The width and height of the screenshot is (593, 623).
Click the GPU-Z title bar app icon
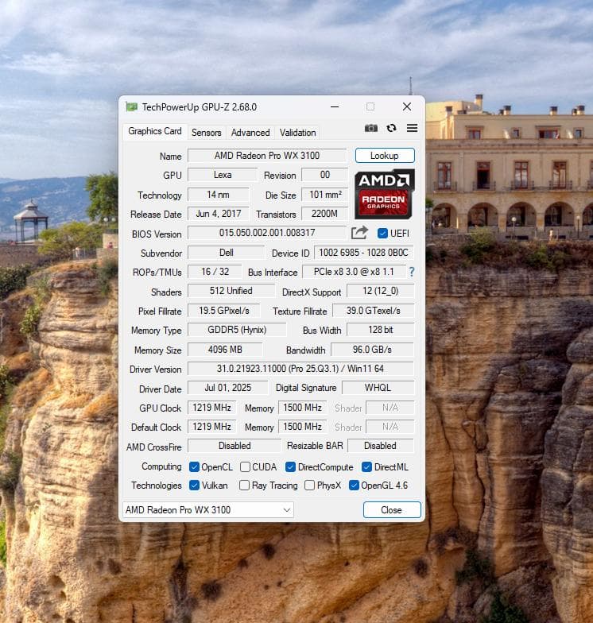click(132, 106)
